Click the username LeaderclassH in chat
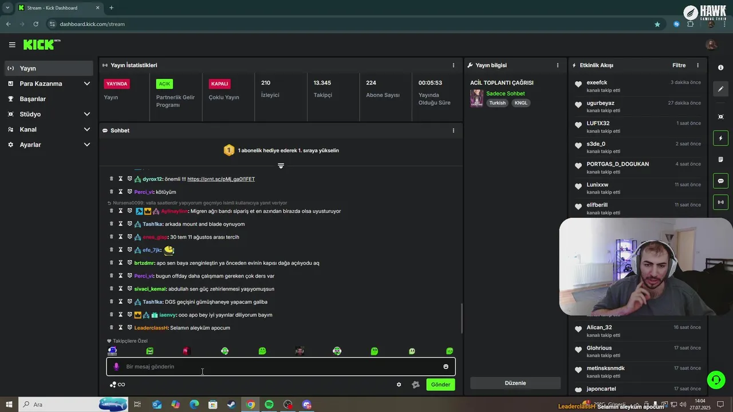Screen dimensions: 733x412 coord(151,328)
